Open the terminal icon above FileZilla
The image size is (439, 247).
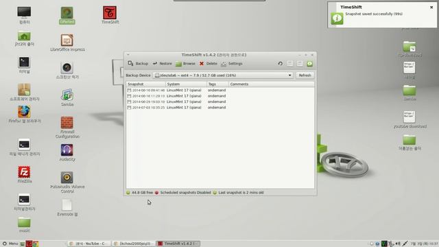(x=24, y=147)
